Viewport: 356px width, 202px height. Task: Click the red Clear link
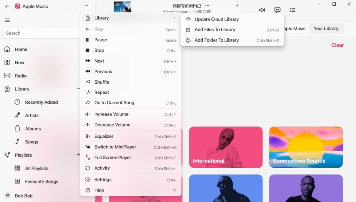[337, 45]
